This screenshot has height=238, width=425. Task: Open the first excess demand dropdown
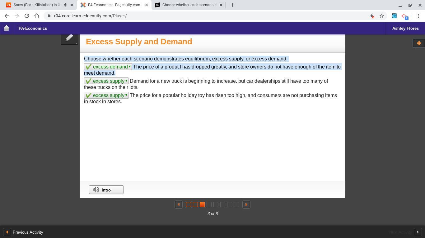(108, 67)
